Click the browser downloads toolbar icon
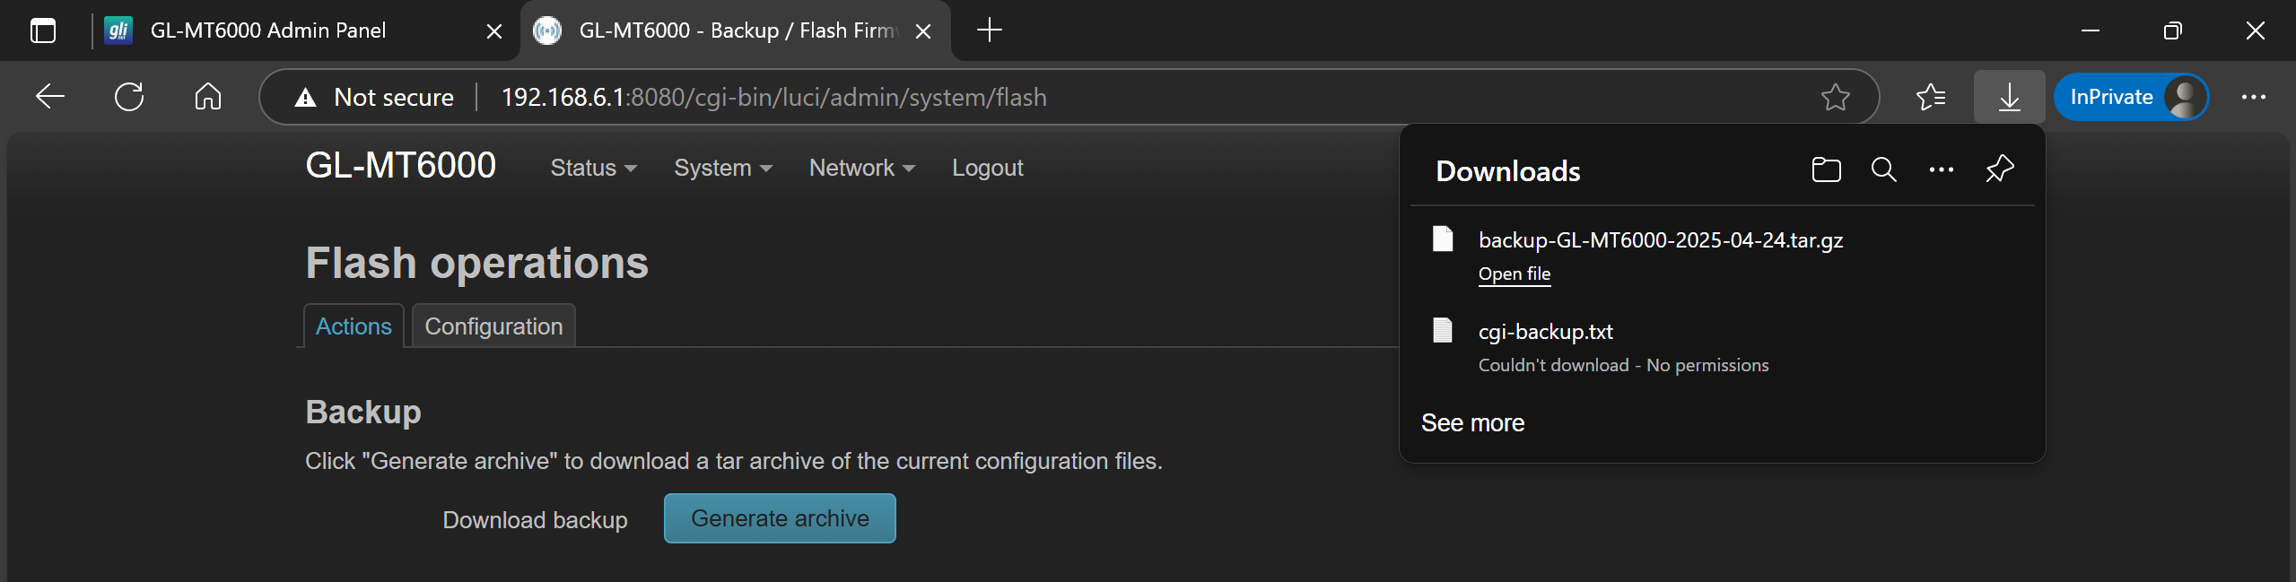This screenshot has height=582, width=2296. (x=2009, y=97)
